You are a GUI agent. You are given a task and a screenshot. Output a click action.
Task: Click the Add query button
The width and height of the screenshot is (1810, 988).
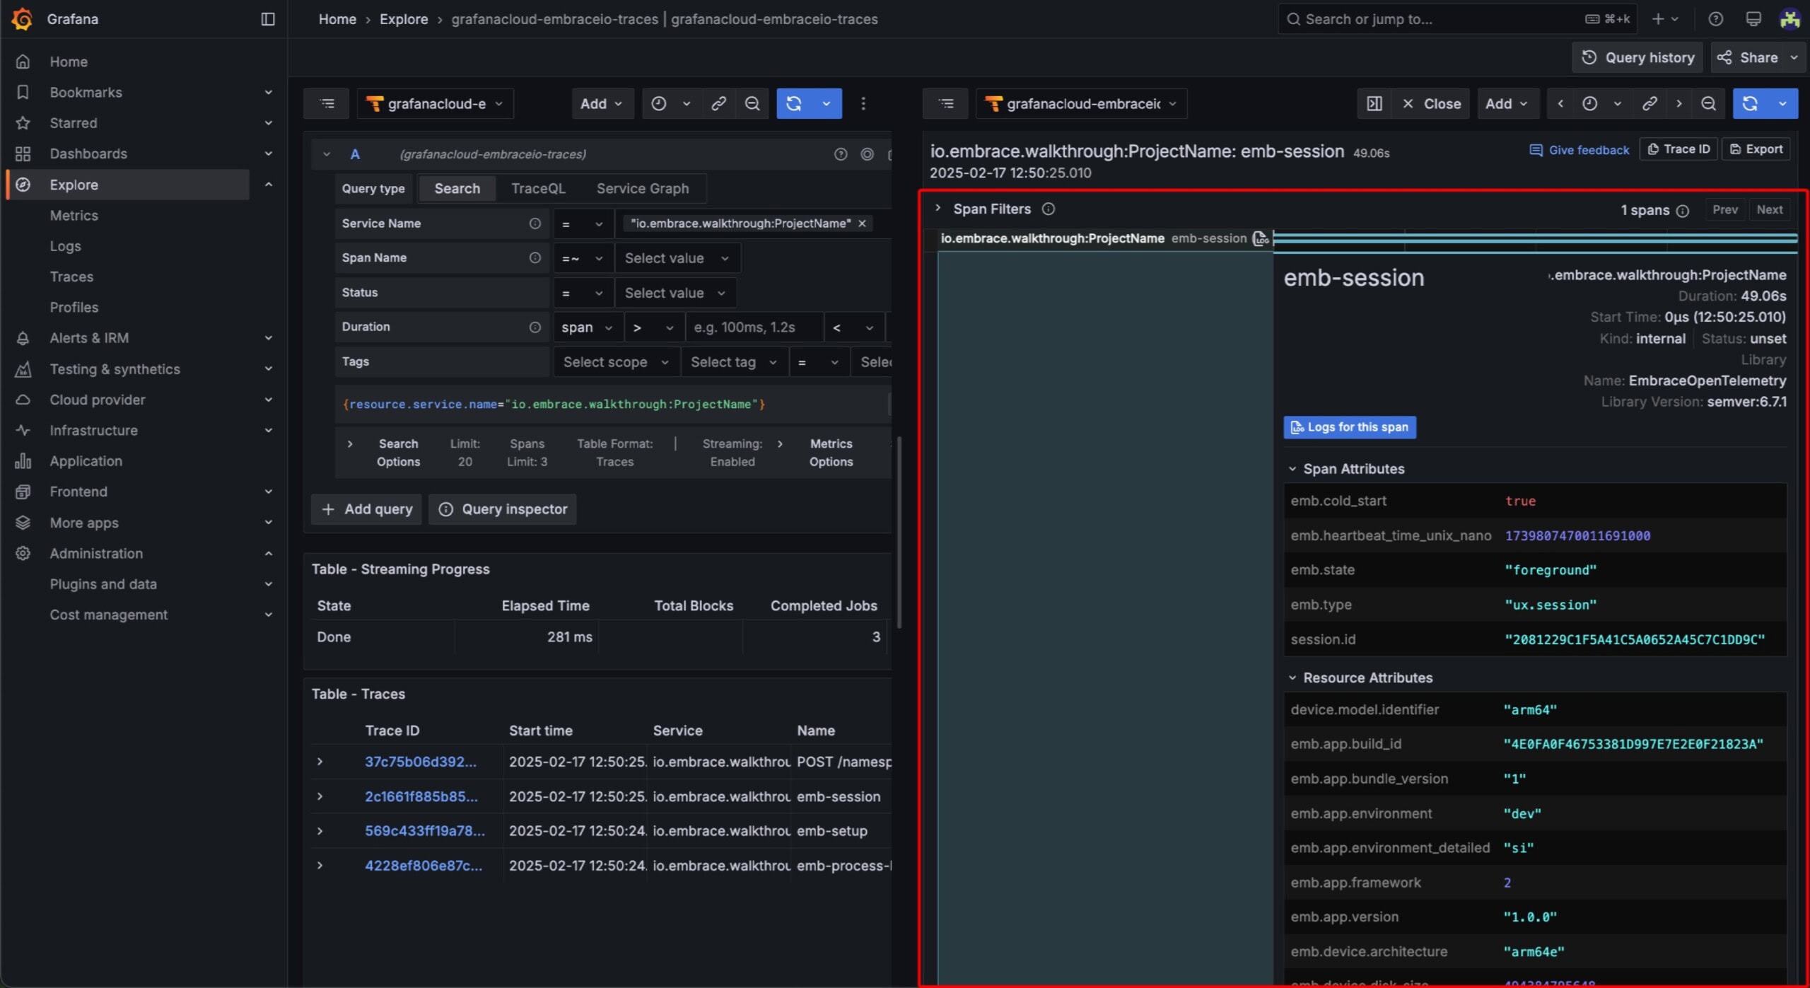[x=366, y=509]
